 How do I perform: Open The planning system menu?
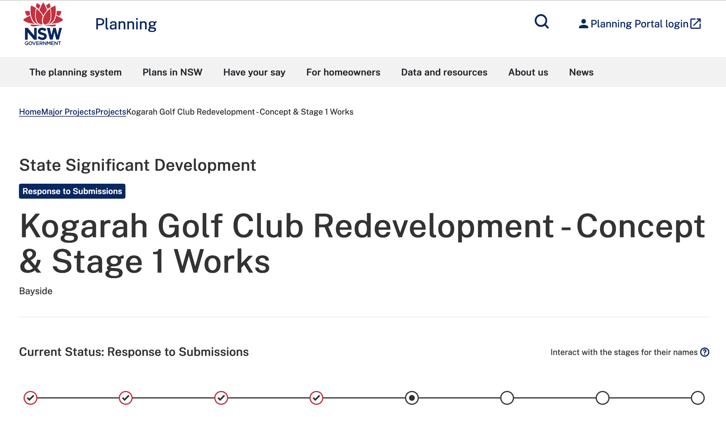76,72
